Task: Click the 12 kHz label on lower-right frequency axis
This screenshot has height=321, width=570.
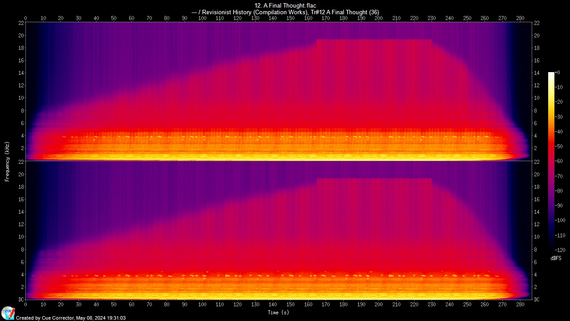Action: click(x=537, y=224)
